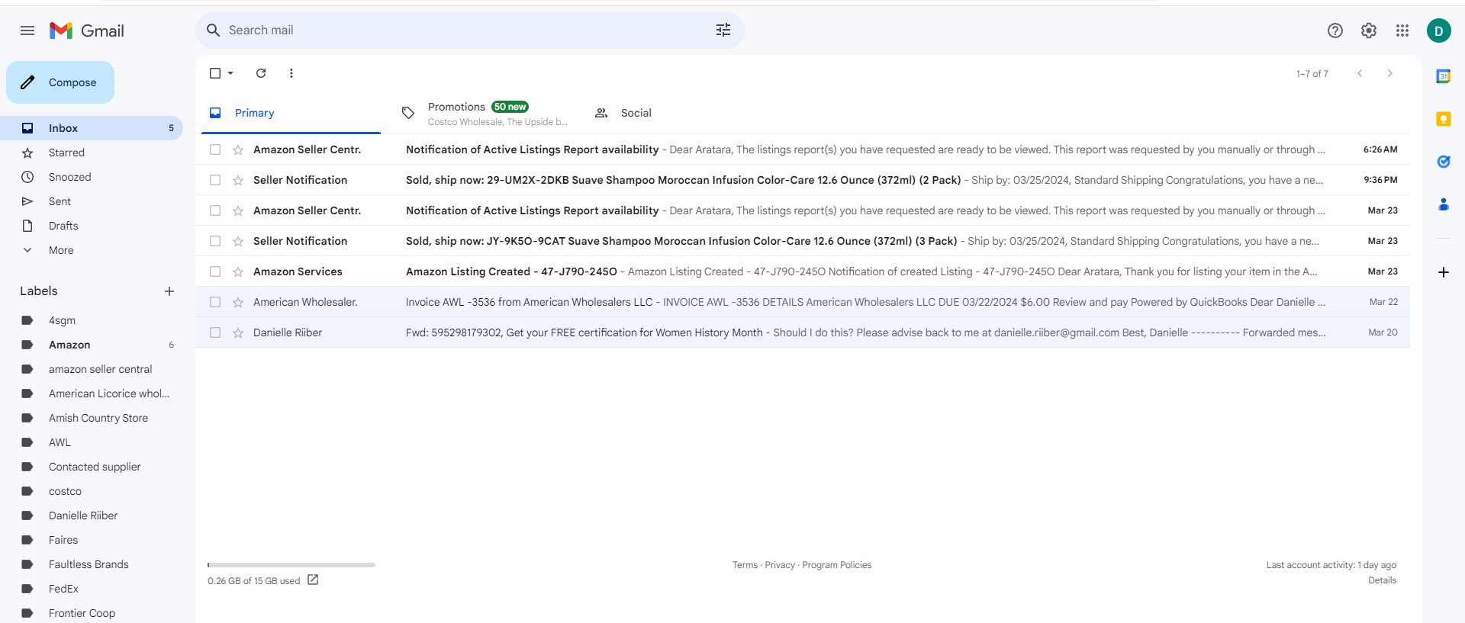The height and width of the screenshot is (623, 1465).
Task: Star the 9:36 PM Seller Notification email
Action: 238,180
